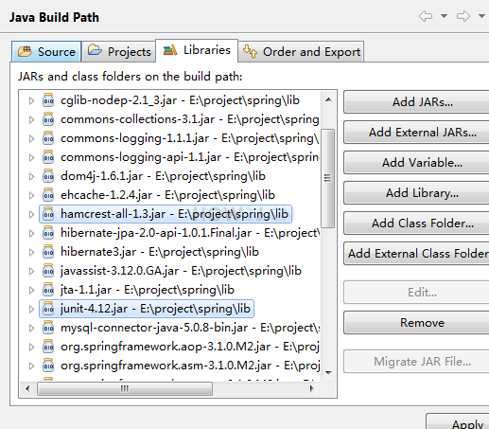Click the forward navigation arrow icon
This screenshot has width=489, height=429.
(x=463, y=16)
